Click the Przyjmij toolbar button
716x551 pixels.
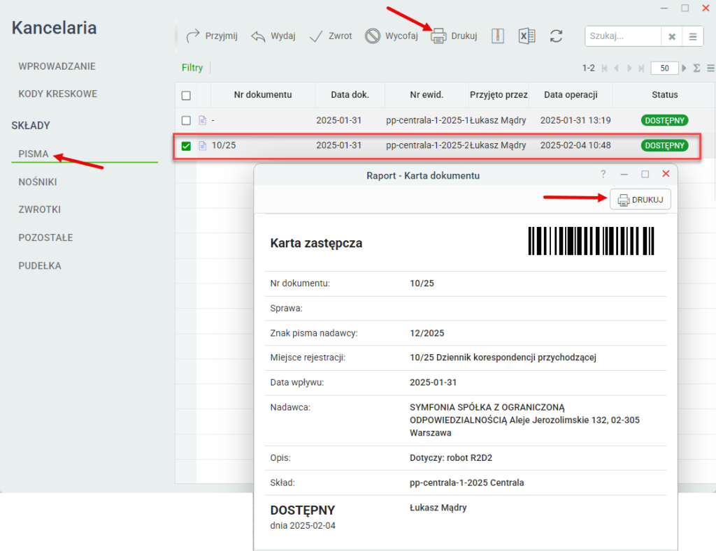click(x=212, y=36)
